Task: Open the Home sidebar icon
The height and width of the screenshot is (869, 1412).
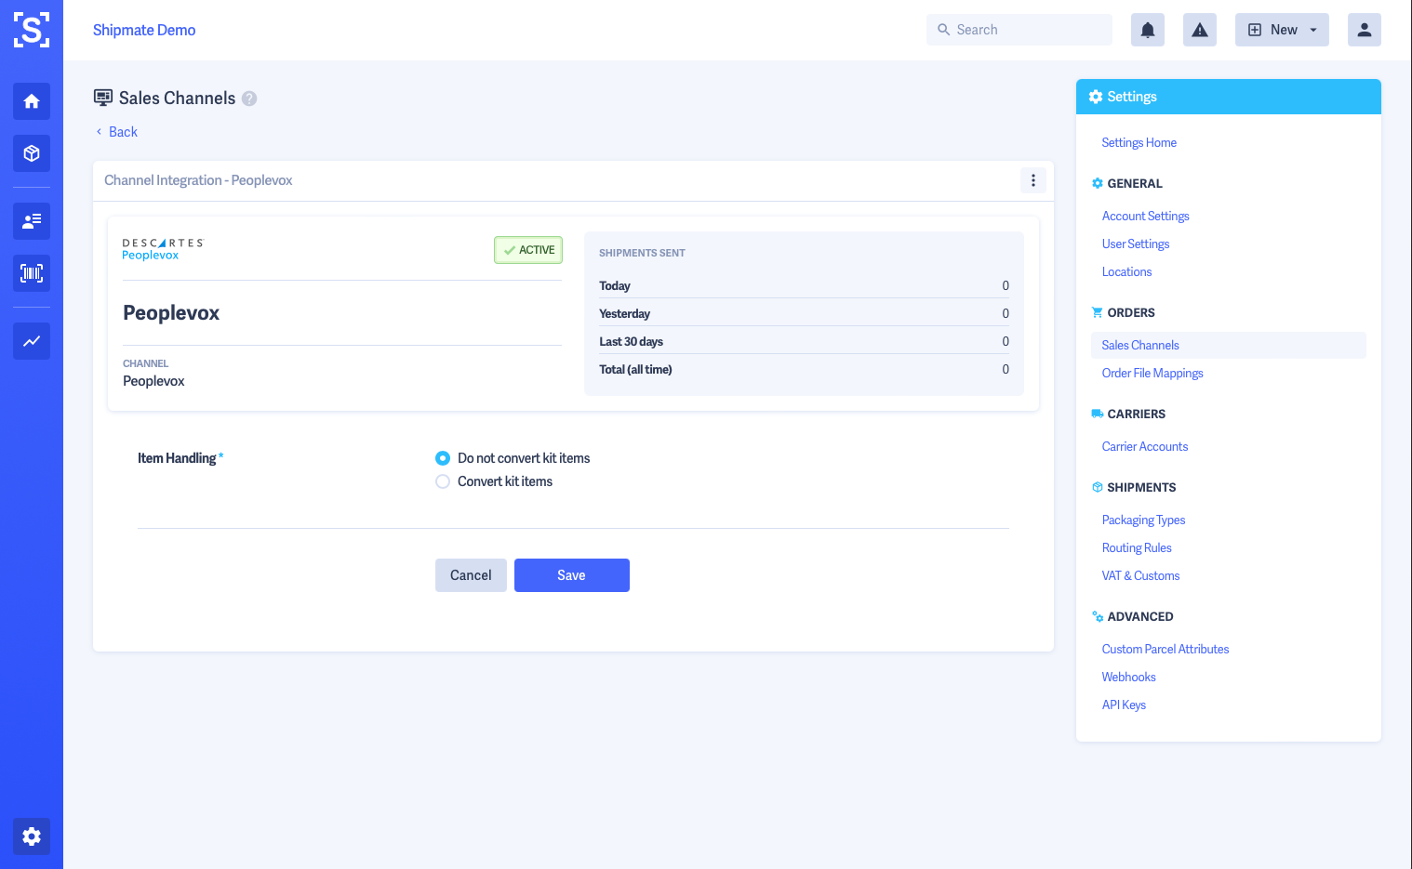Action: point(32,101)
